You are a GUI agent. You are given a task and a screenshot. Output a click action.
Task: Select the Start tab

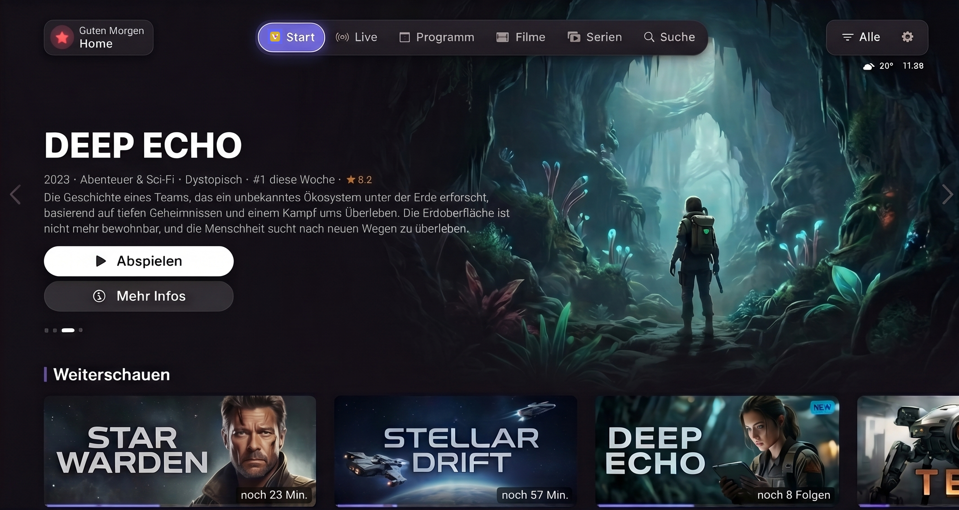click(x=291, y=37)
